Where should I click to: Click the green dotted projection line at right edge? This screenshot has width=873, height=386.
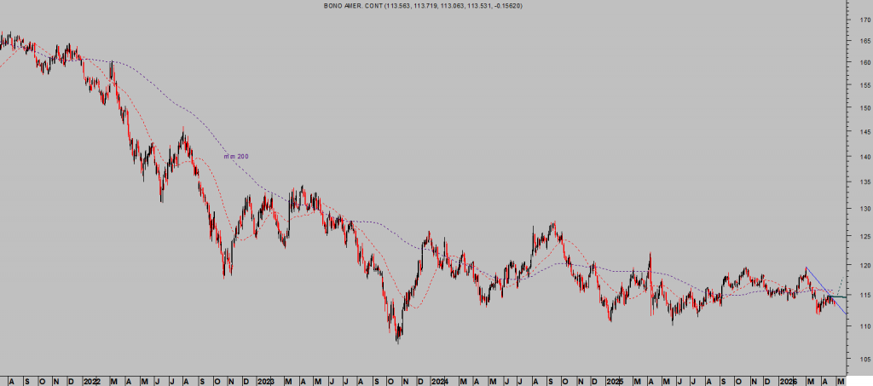point(841,283)
